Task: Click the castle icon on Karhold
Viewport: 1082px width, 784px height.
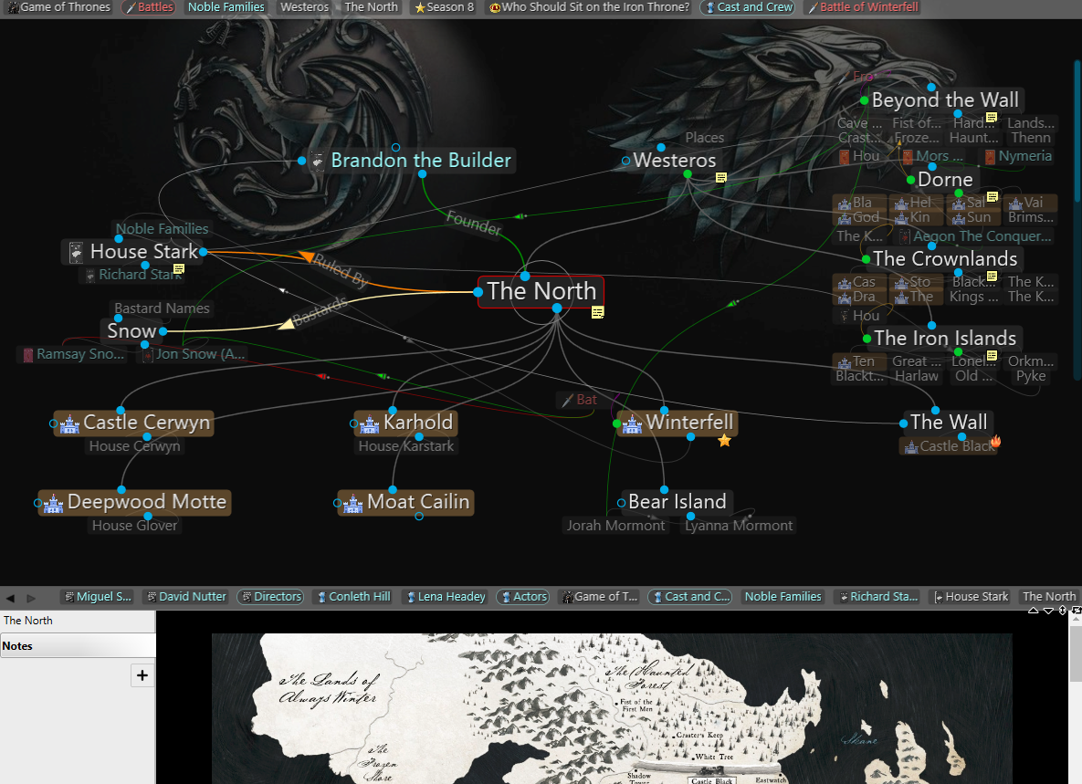Action: (370, 423)
